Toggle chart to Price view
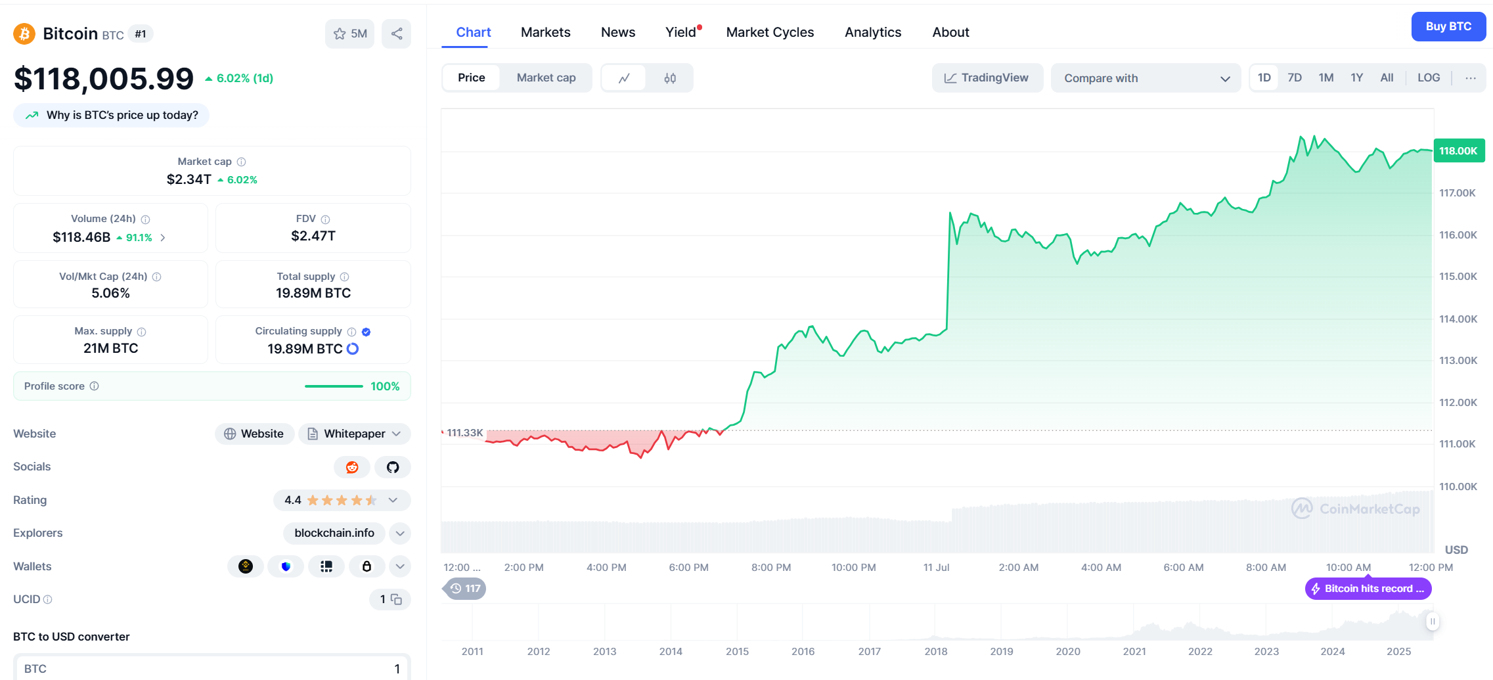The width and height of the screenshot is (1493, 680). [x=472, y=78]
